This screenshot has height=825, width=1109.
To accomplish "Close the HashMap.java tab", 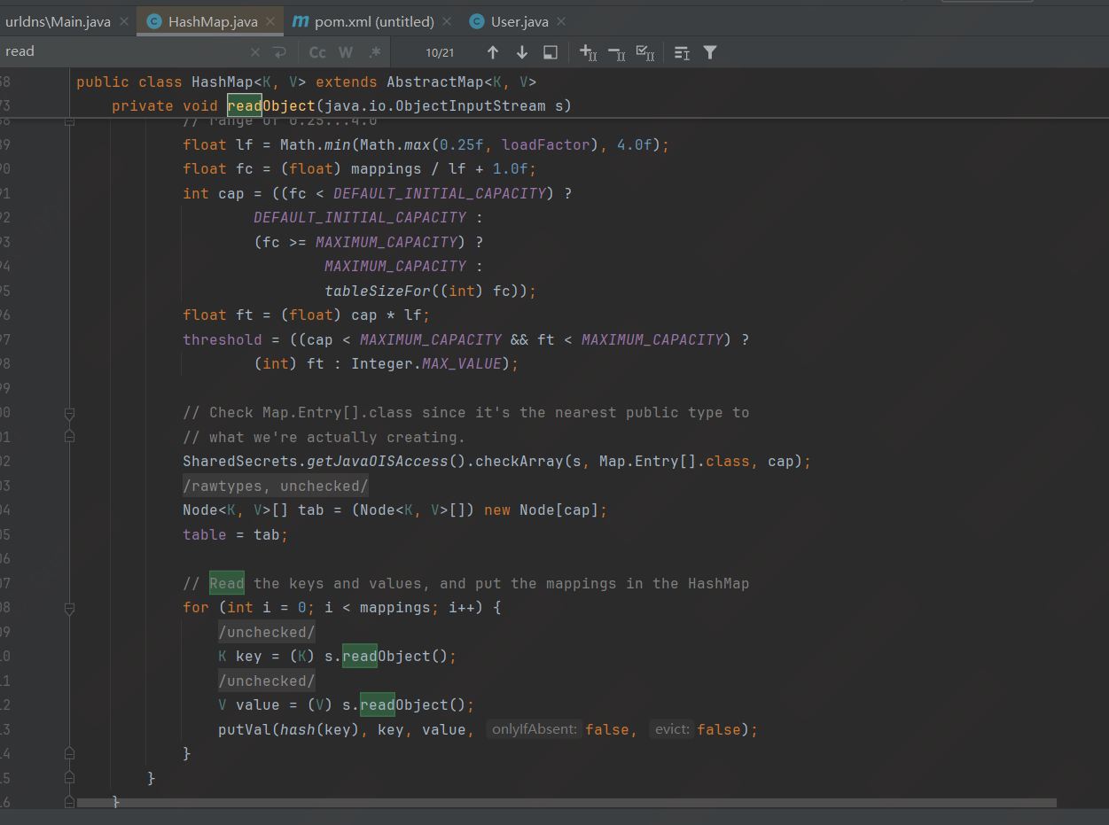I will tap(271, 21).
